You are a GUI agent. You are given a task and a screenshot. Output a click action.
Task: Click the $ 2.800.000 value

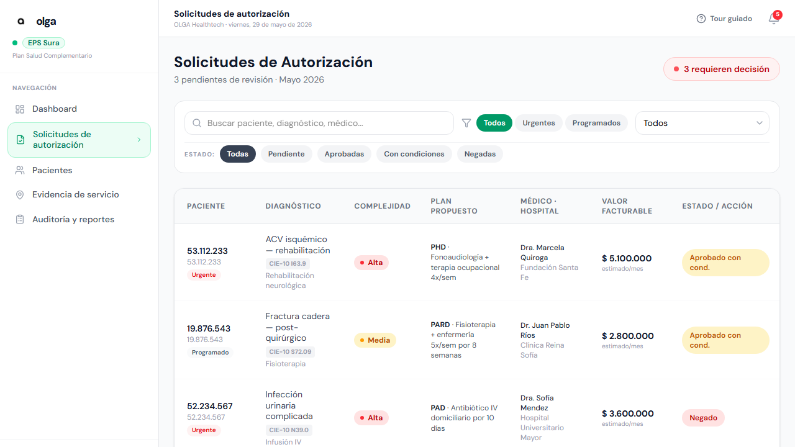(x=627, y=336)
